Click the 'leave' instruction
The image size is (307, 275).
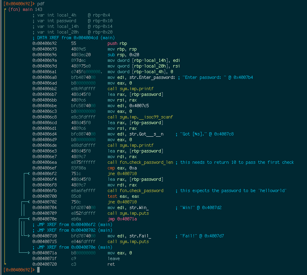[x=114, y=259]
